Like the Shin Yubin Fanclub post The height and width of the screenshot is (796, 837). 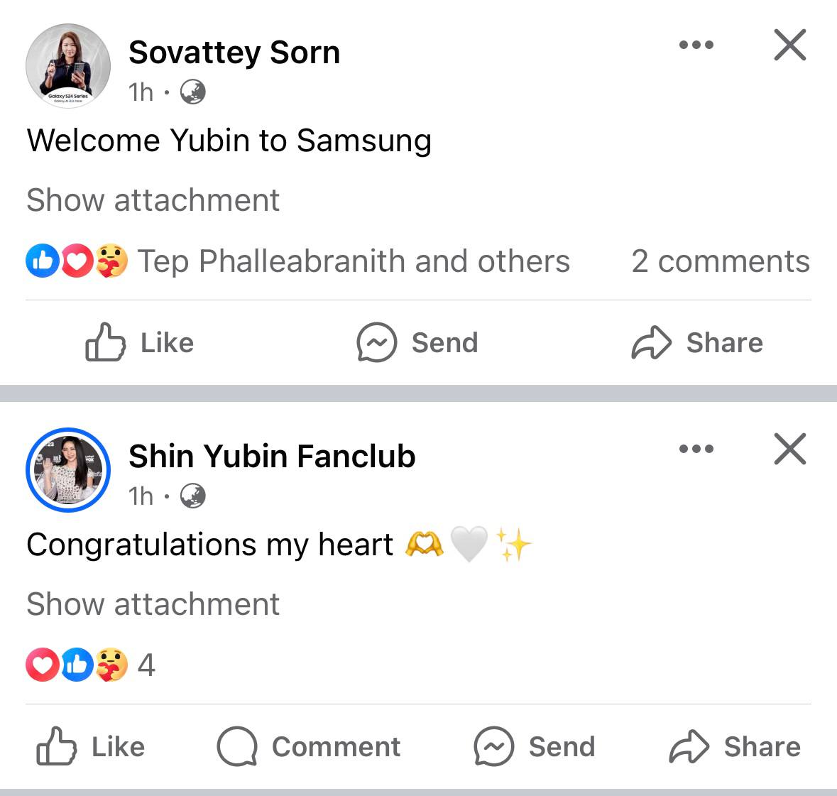tap(91, 747)
